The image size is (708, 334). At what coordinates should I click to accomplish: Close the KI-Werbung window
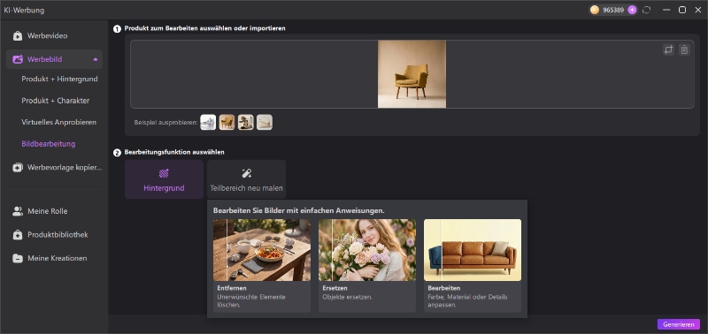(x=697, y=10)
